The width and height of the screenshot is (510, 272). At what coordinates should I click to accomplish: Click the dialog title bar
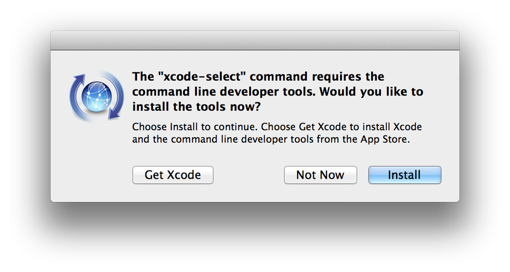tap(255, 40)
